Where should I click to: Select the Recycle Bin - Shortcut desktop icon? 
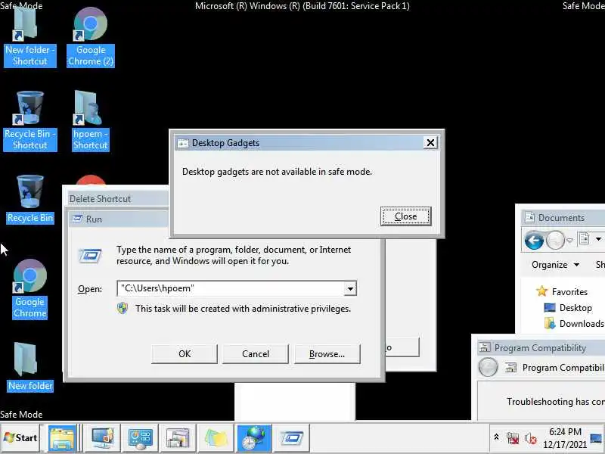29,120
